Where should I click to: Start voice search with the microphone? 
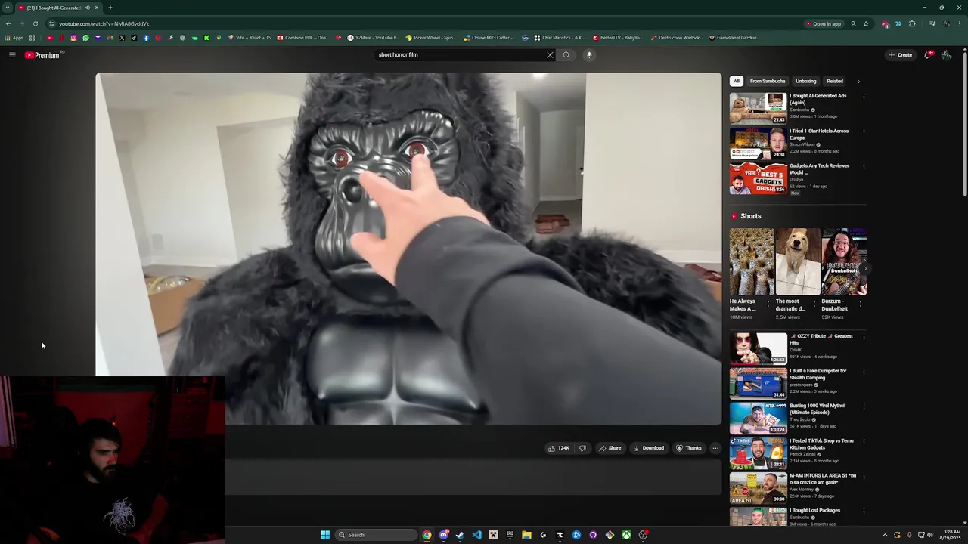click(589, 55)
